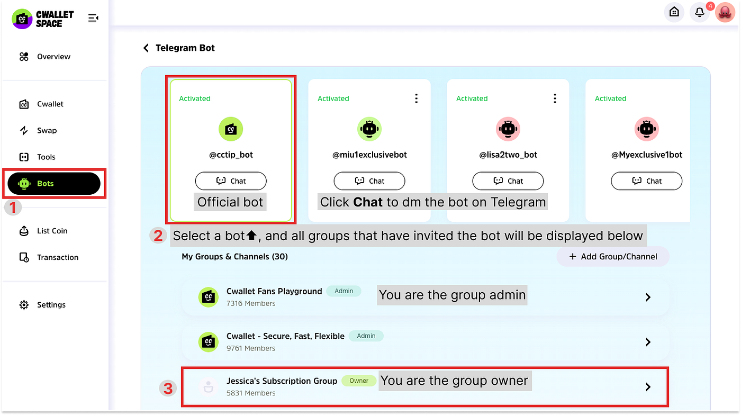Select the @cctip_bot card
Viewport: 741px width, 415px height.
[x=231, y=150]
